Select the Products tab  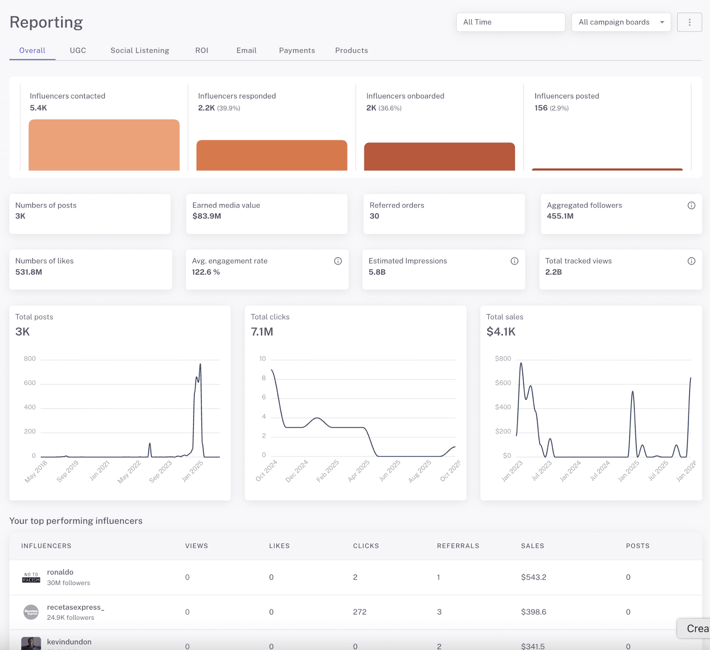[351, 51]
